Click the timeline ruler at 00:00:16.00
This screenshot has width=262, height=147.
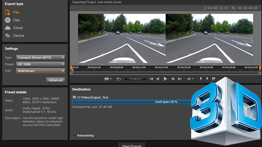pyautogui.click(x=161, y=67)
